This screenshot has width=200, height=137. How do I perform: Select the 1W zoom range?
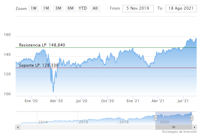pos(34,8)
